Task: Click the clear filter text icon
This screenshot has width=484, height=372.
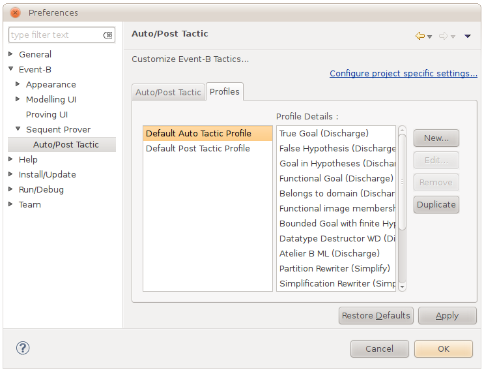Action: [108, 35]
